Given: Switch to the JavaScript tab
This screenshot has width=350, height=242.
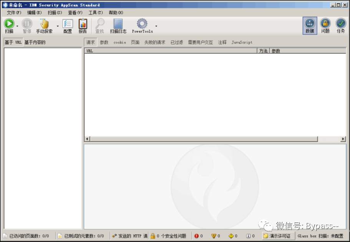Looking at the screenshot, I should click(242, 42).
